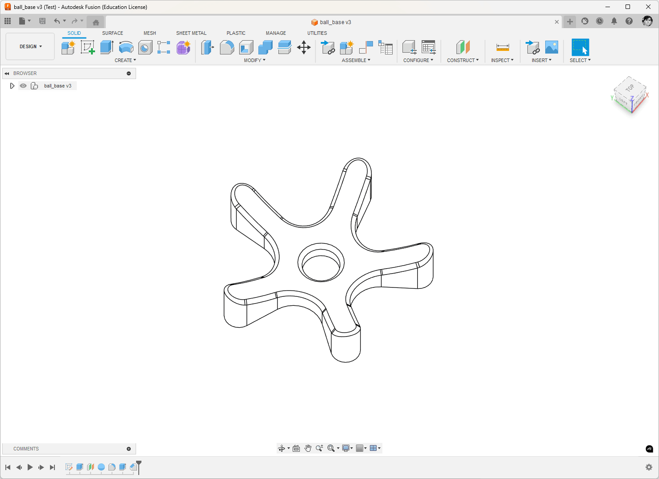Open the CONFIGURE dropdown menu
The height and width of the screenshot is (479, 659).
pyautogui.click(x=418, y=60)
